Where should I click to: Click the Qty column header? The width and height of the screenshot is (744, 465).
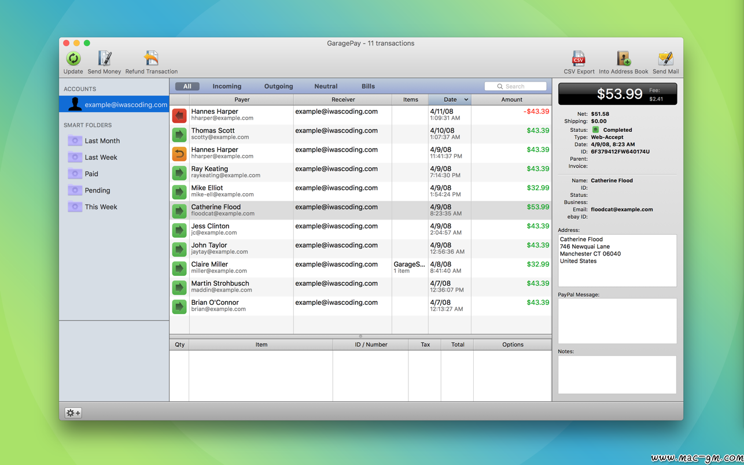179,344
